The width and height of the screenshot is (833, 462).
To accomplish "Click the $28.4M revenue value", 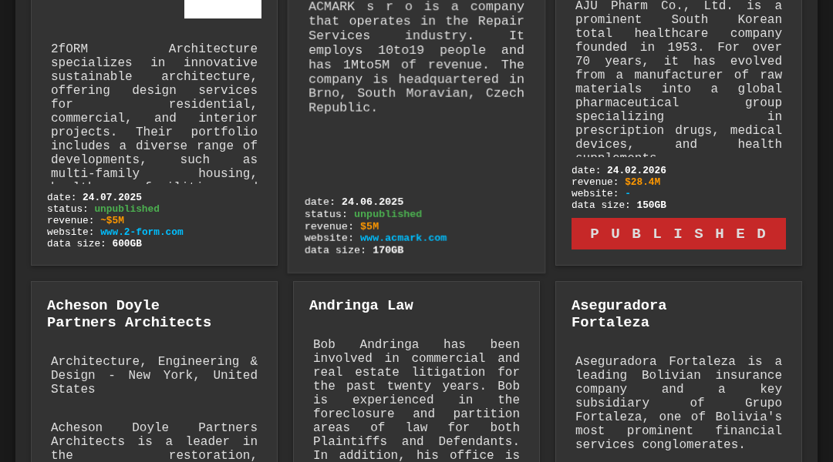I will [642, 182].
